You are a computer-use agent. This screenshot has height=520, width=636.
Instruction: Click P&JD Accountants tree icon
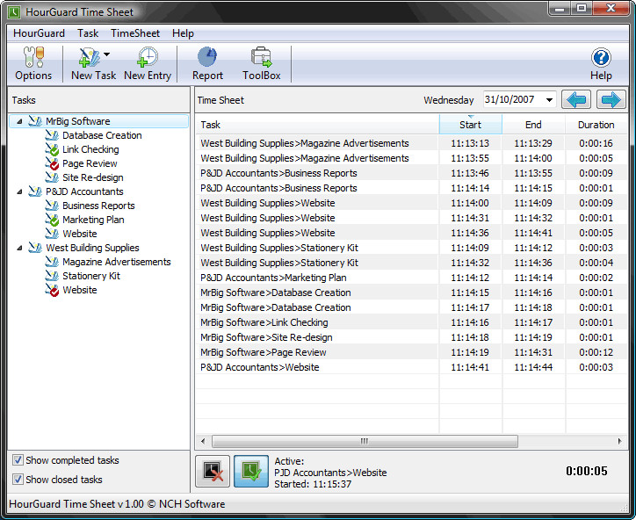pos(35,191)
